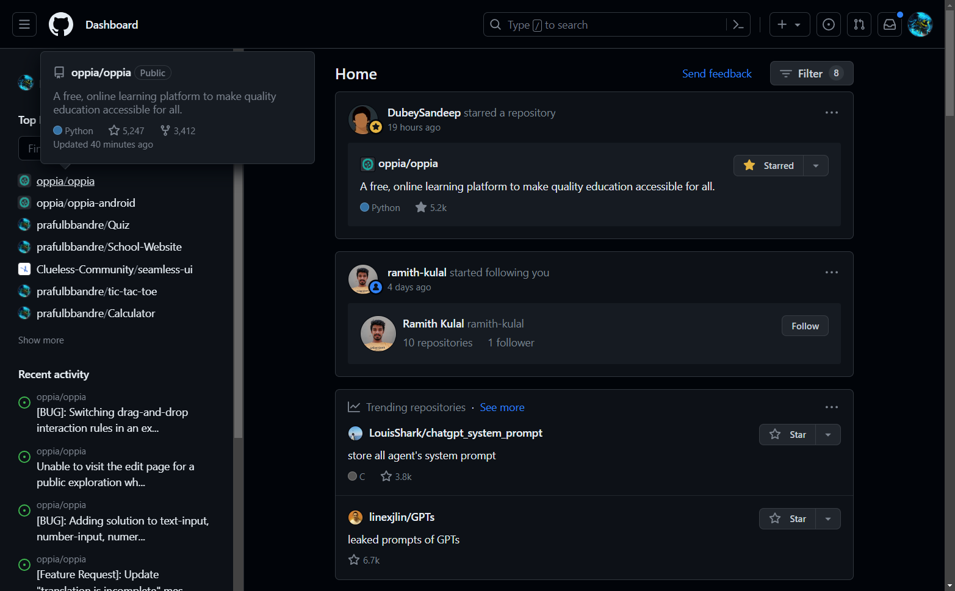Open the create new plus dropdown
Image resolution: width=955 pixels, height=591 pixels.
click(790, 24)
